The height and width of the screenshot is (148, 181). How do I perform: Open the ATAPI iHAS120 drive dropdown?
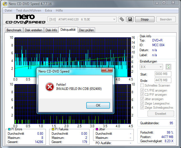click(x=82, y=19)
